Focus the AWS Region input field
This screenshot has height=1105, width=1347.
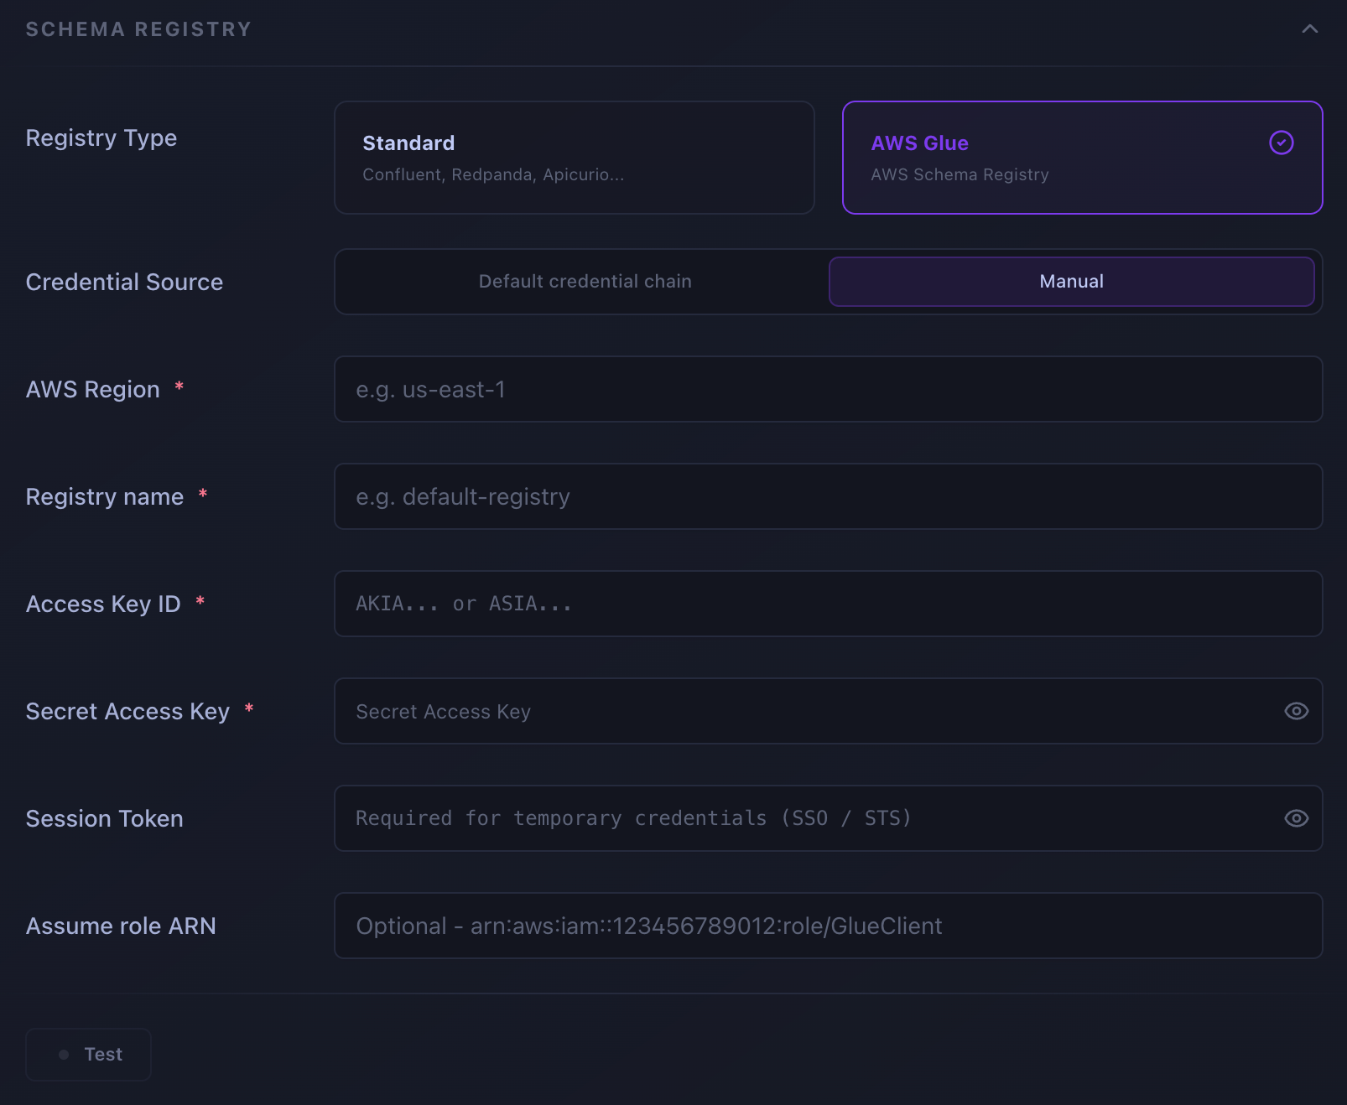pyautogui.click(x=829, y=389)
